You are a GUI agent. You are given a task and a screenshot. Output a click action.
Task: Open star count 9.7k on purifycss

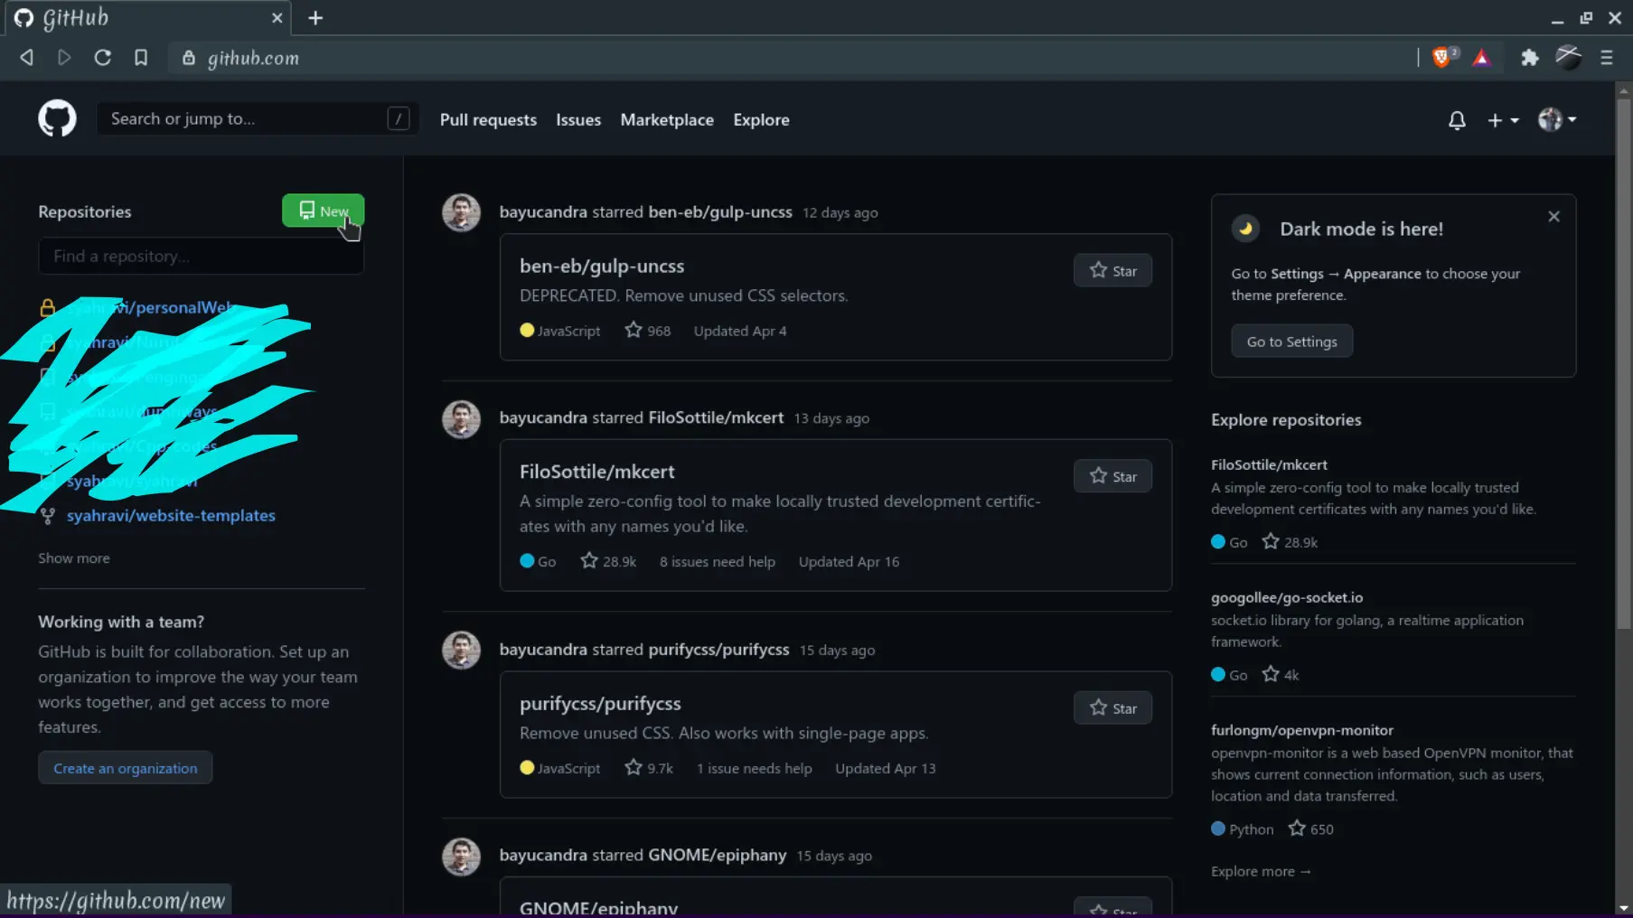coord(649,768)
